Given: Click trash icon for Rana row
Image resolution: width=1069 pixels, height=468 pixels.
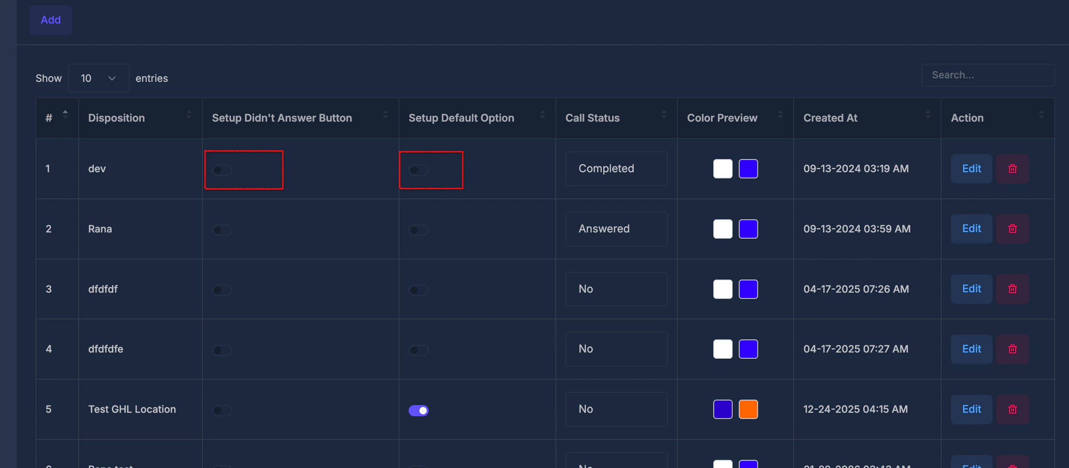Looking at the screenshot, I should pos(1012,229).
